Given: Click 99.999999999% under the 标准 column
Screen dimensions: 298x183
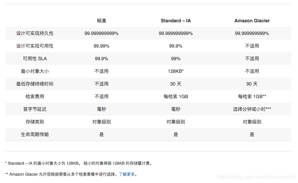Looking at the screenshot, I should pos(102,33).
